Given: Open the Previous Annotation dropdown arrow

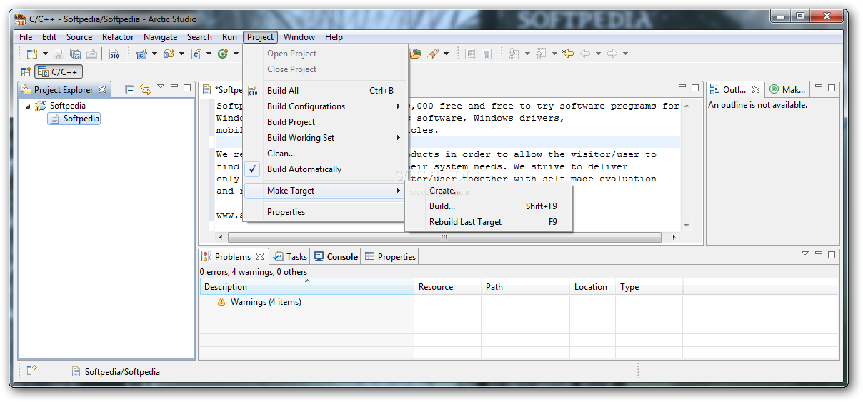Looking at the screenshot, I should click(554, 54).
